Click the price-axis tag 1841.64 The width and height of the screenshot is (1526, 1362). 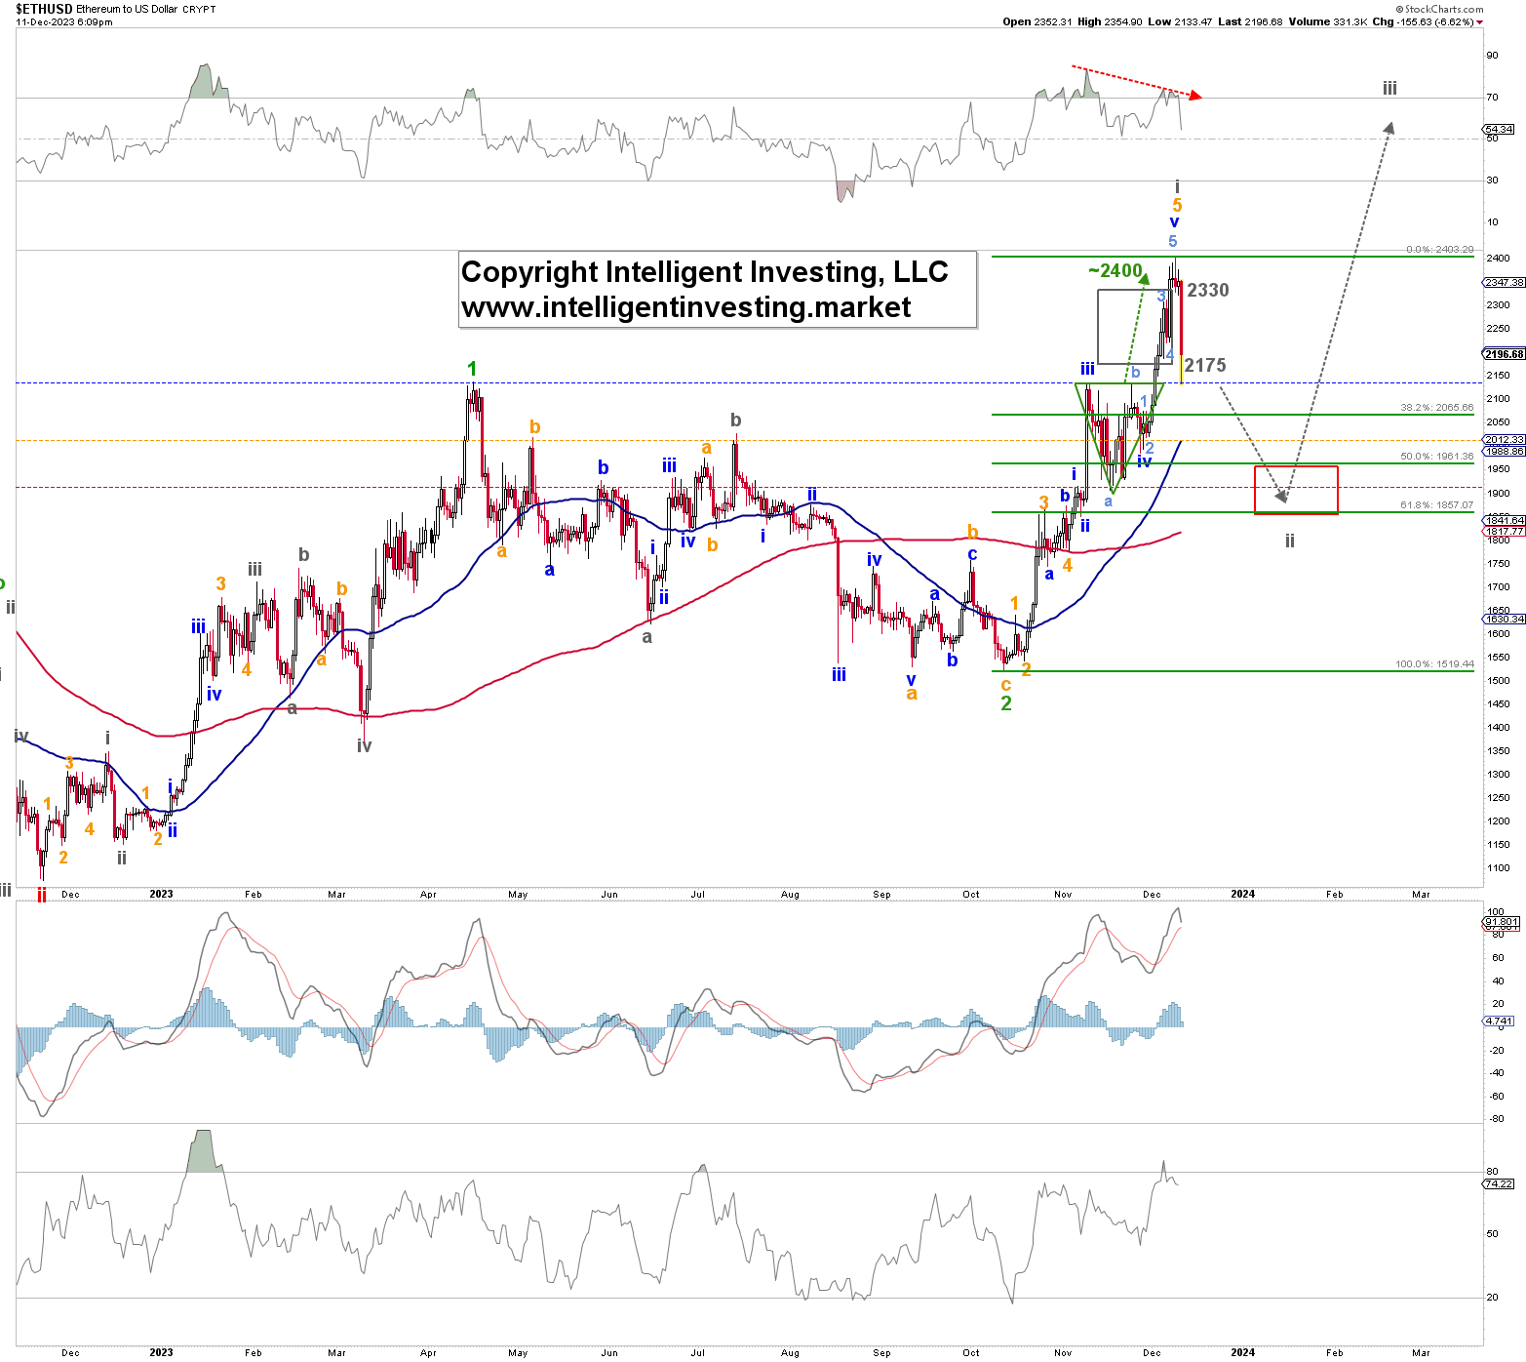point(1505,521)
